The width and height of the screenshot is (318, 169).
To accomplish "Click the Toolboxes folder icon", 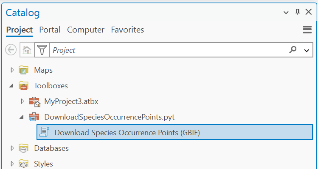I will (24, 86).
